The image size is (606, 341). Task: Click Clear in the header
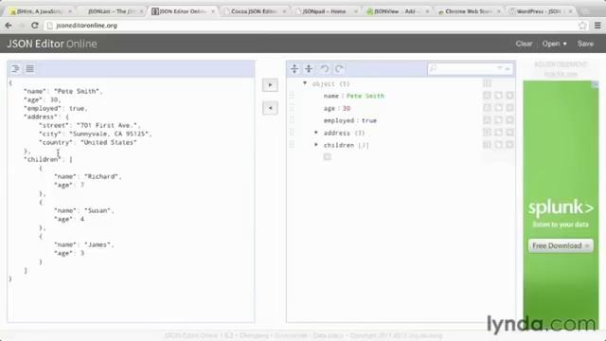click(x=524, y=44)
